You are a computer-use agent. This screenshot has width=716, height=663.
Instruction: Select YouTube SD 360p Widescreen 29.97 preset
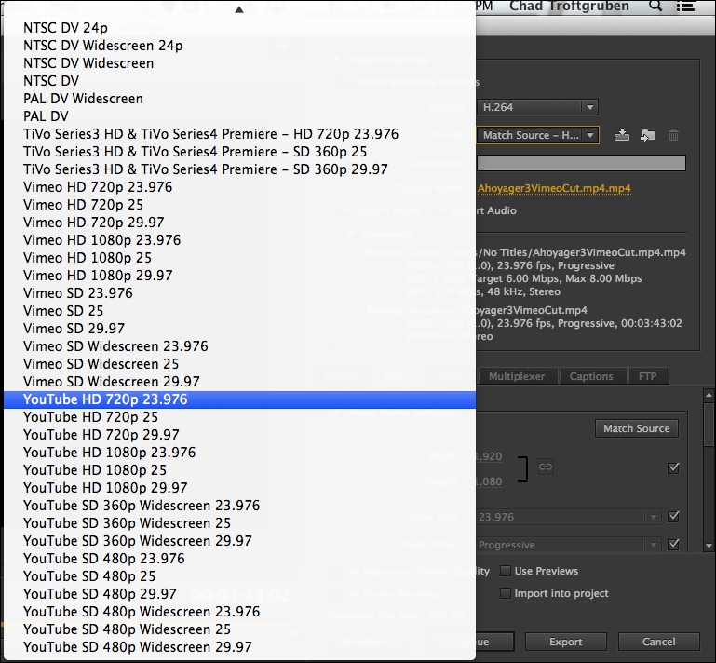point(239,541)
